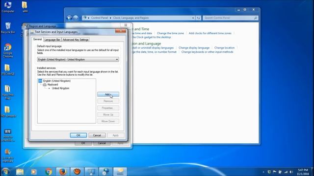Screen dimensions: 314x176
Task: Click the Search Control Panel magnifier icon
Action: pyautogui.click(x=256, y=18)
